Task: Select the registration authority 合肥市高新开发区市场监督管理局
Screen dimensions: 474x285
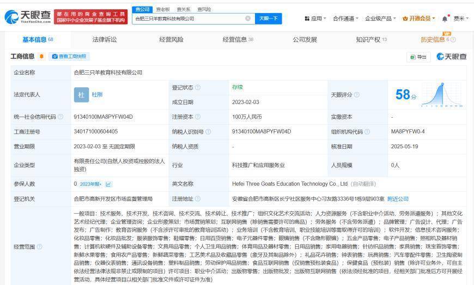Action: [x=113, y=198]
